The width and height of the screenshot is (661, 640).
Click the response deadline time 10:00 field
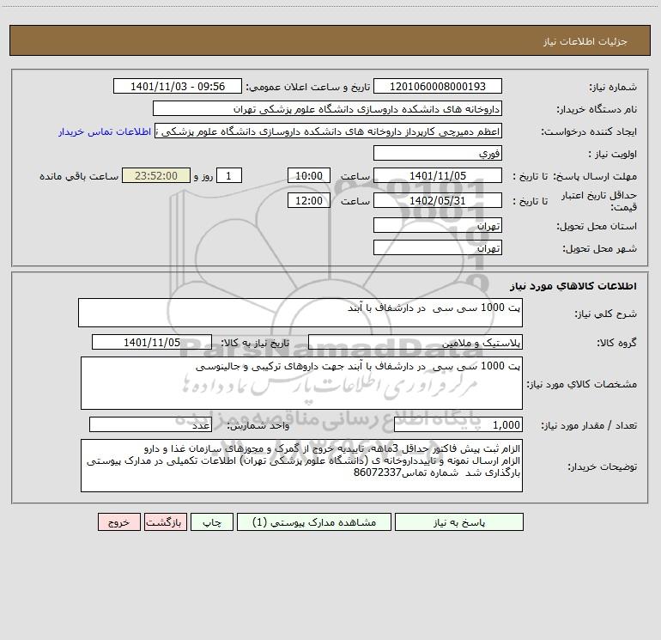(308, 175)
